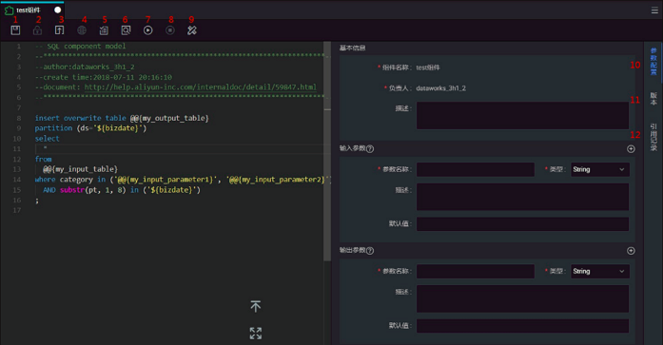Click the output parameter 参数名称 field

pos(476,271)
